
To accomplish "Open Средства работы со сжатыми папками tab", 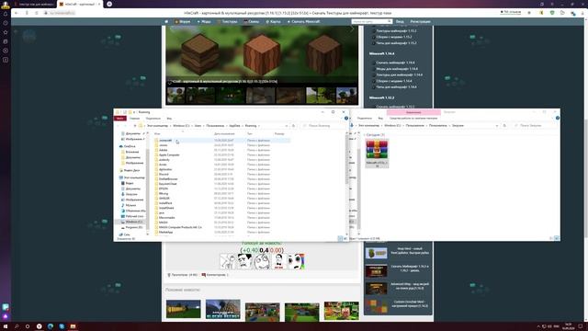I will (413, 119).
